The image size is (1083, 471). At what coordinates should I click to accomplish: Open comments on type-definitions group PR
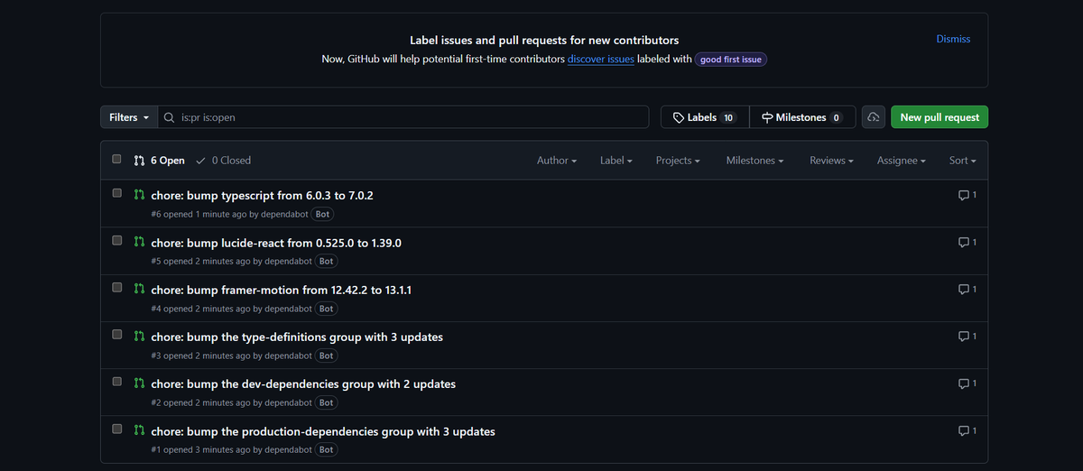[967, 336]
